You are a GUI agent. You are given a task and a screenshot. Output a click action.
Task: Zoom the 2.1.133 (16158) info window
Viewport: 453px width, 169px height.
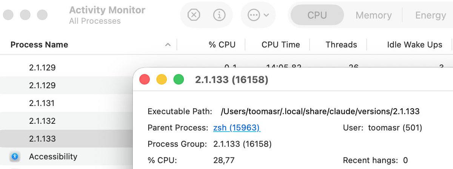179,80
